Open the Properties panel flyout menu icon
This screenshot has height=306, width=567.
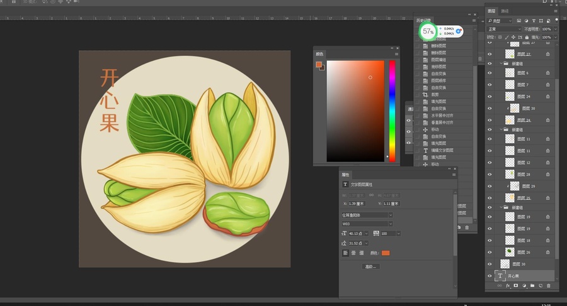pos(454,175)
